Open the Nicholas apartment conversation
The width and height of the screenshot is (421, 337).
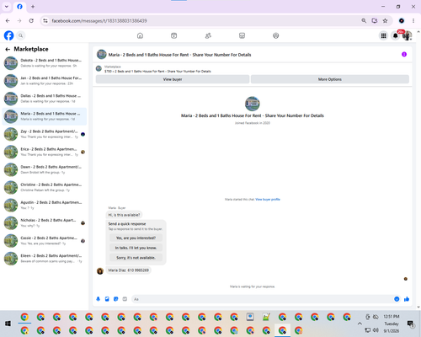45,223
